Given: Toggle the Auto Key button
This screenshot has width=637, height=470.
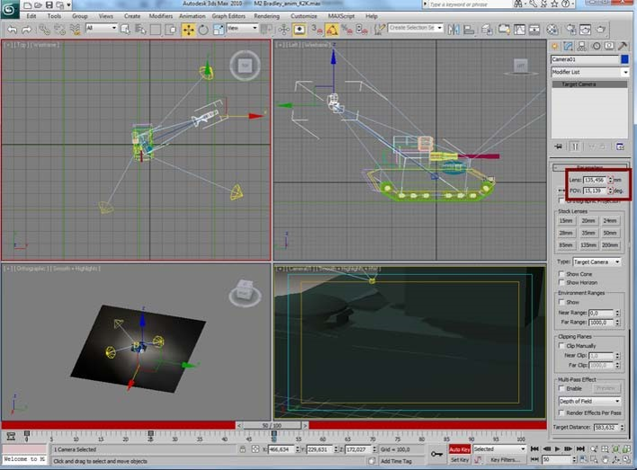Looking at the screenshot, I should coord(460,449).
